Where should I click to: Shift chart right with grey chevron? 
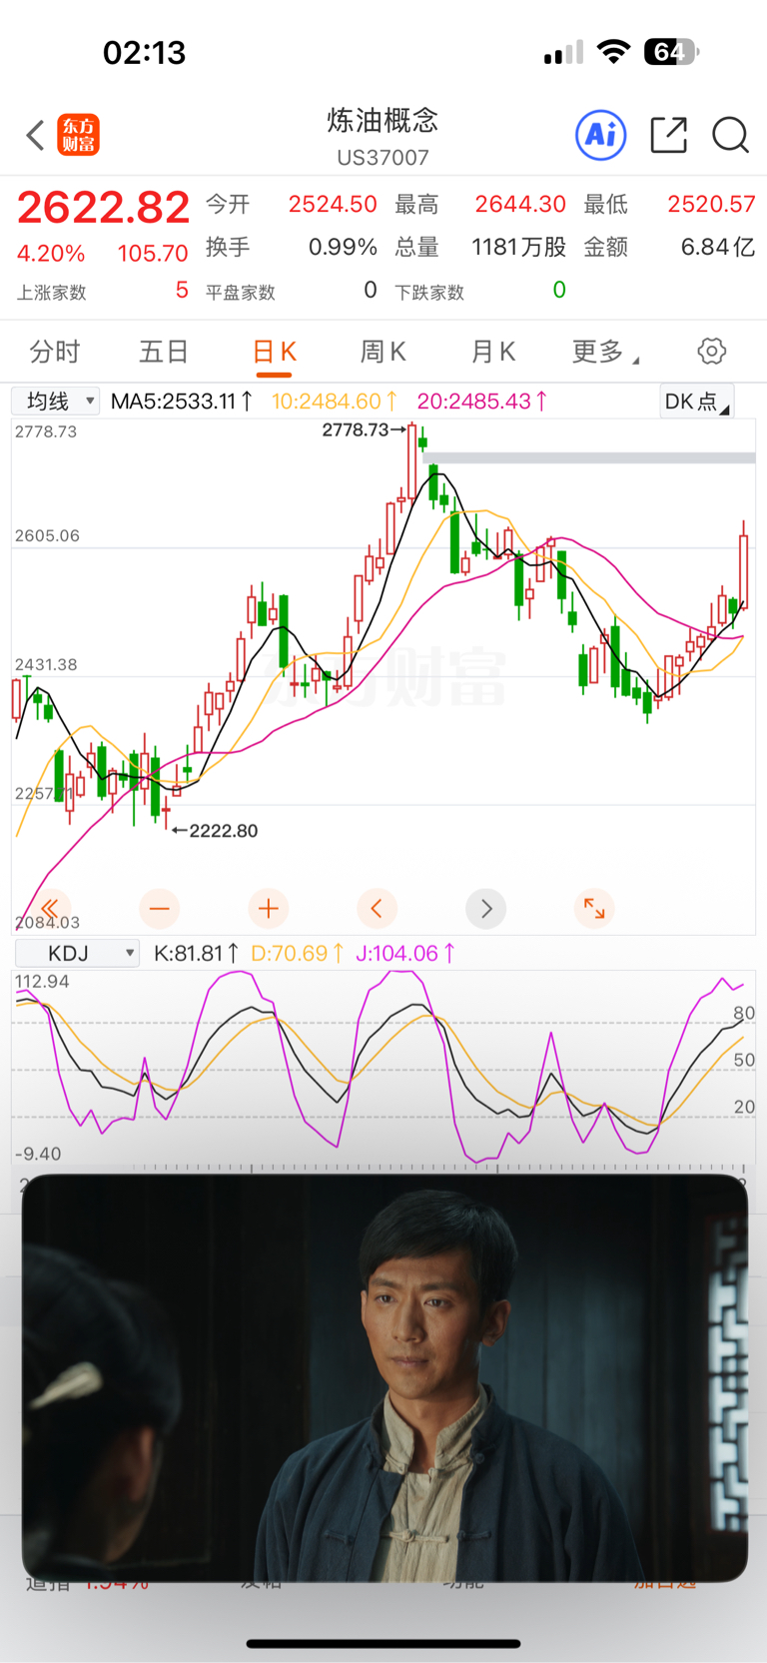pyautogui.click(x=485, y=908)
